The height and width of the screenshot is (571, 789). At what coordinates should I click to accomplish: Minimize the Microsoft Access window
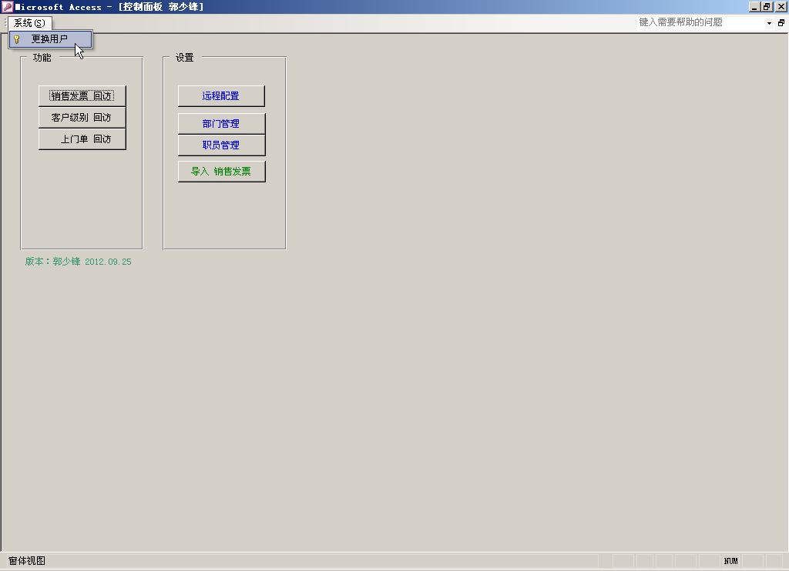point(754,7)
